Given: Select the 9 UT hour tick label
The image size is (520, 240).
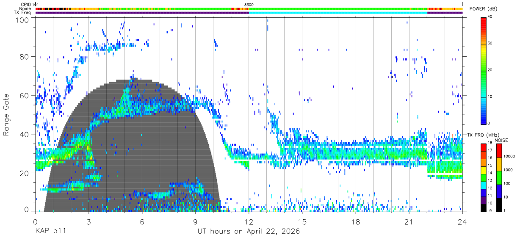Looking at the screenshot, I should (196, 221).
